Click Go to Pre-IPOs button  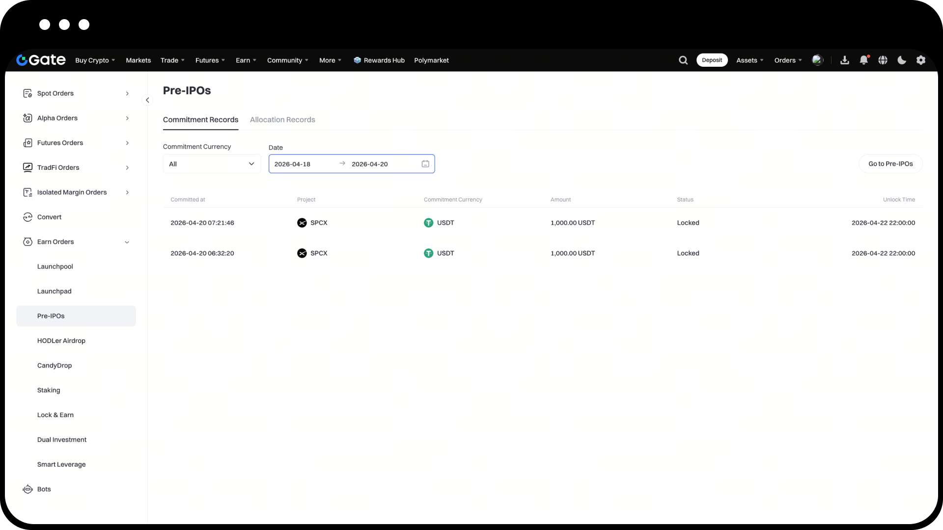pos(890,164)
